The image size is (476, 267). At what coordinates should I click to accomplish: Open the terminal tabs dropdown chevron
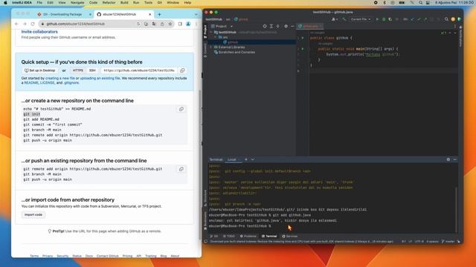pyautogui.click(x=253, y=159)
